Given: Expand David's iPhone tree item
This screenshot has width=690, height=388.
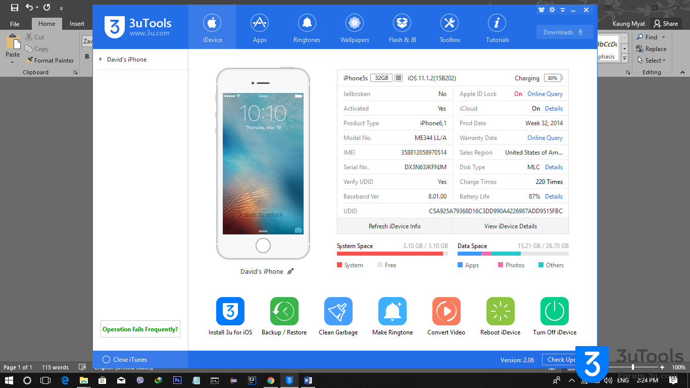Looking at the screenshot, I should [101, 60].
